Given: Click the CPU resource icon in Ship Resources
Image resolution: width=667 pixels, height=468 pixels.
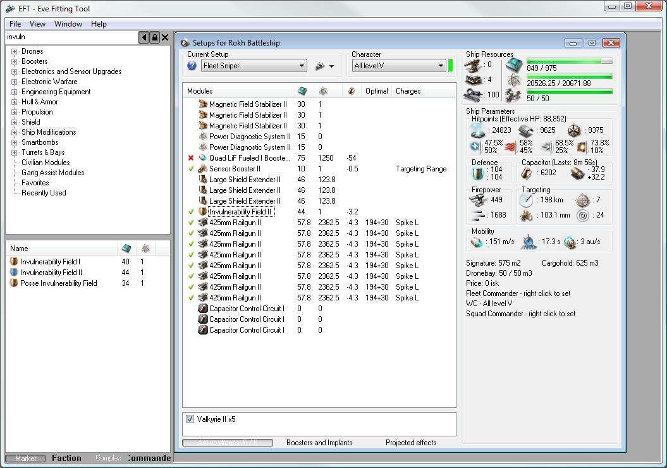Looking at the screenshot, I should [x=514, y=65].
